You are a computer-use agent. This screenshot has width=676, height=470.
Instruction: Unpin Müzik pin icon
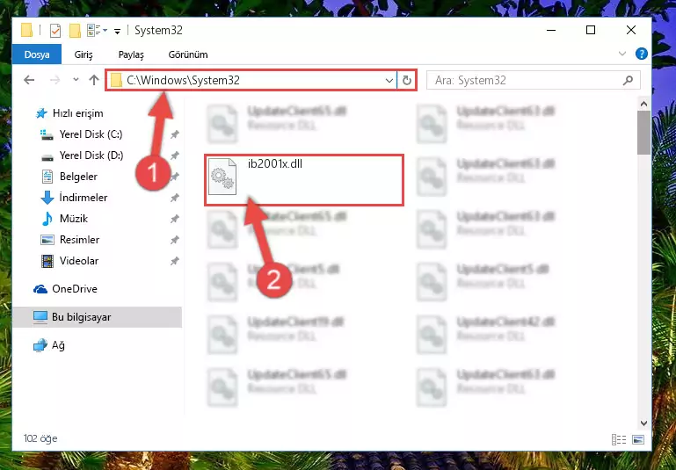(x=175, y=219)
